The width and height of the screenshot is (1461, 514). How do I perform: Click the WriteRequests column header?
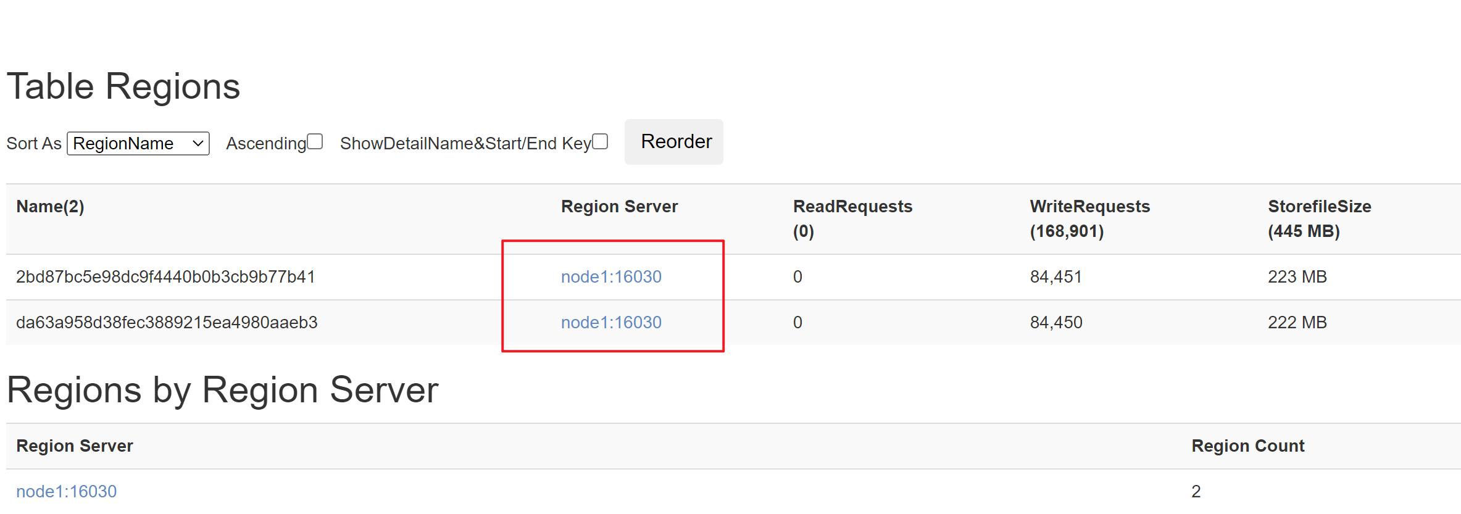[x=1089, y=218]
